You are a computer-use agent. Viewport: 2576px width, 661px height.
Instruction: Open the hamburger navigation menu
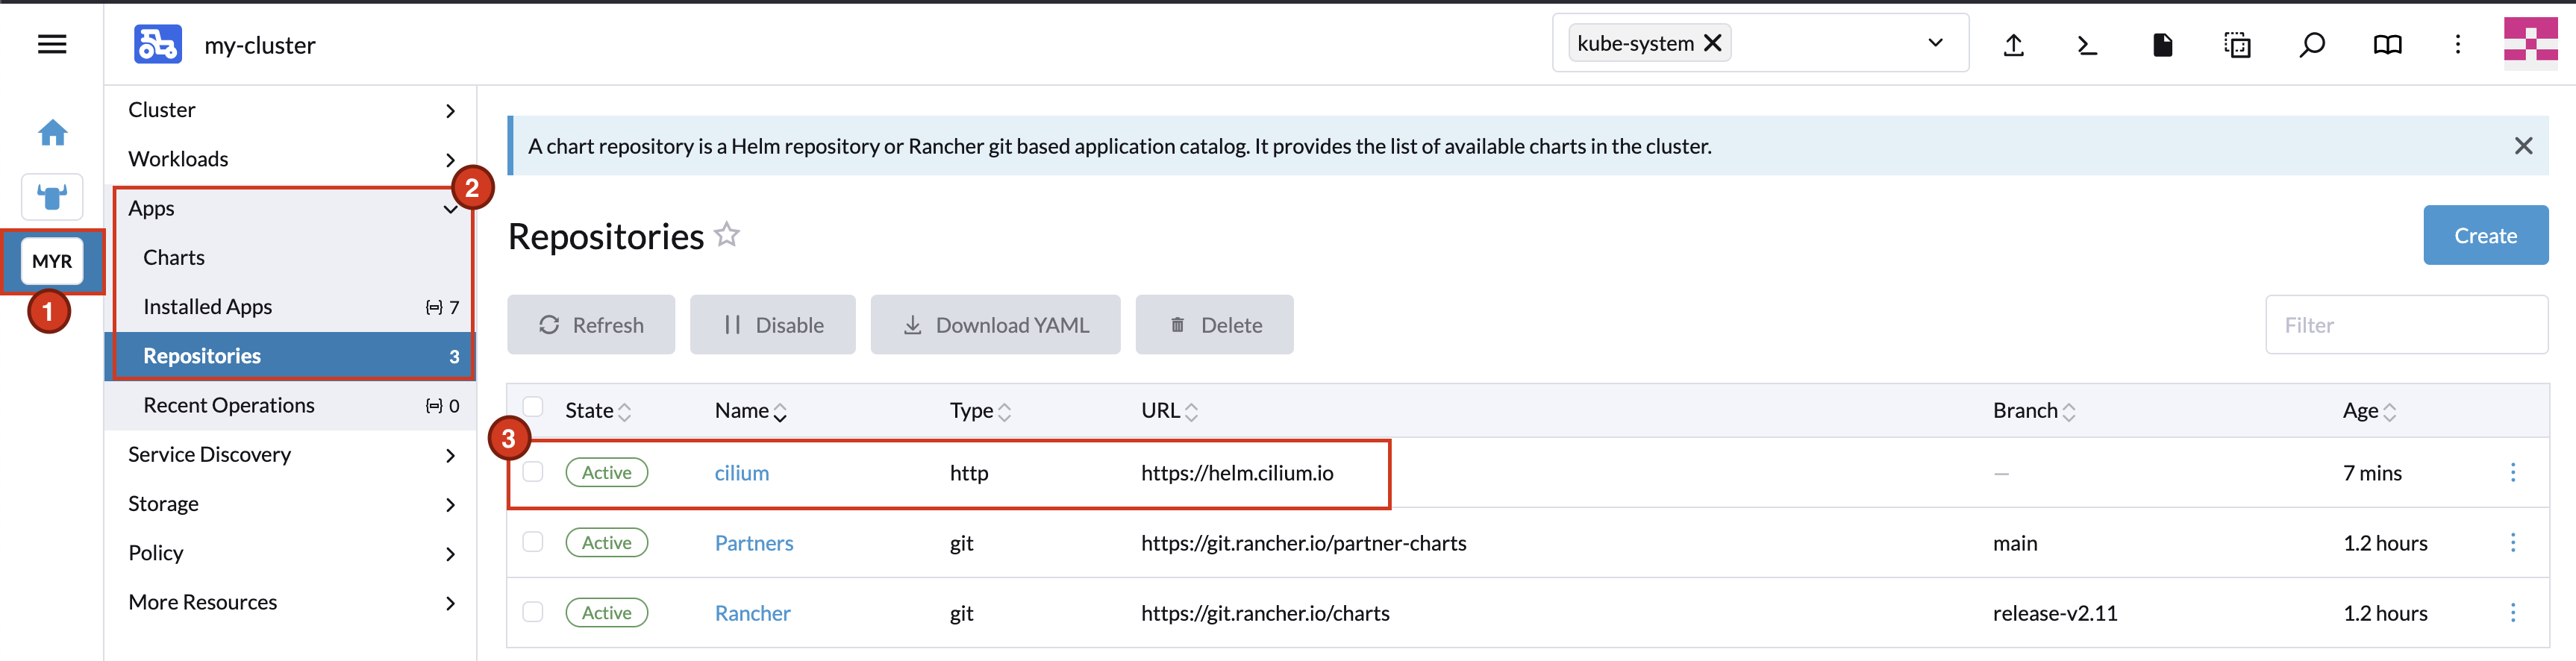(52, 44)
